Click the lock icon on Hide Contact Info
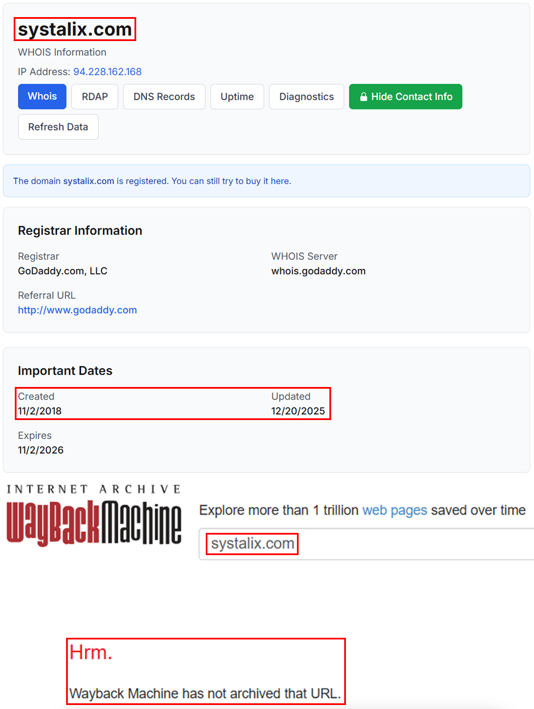The image size is (534, 709). [x=364, y=97]
